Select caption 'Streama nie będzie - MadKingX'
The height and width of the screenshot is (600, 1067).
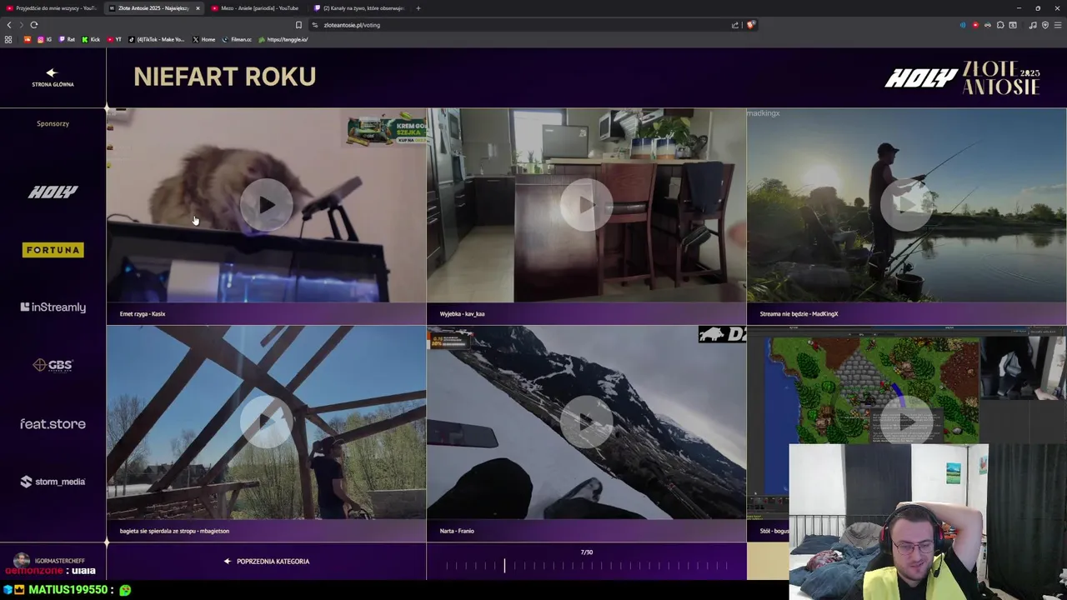(x=799, y=314)
